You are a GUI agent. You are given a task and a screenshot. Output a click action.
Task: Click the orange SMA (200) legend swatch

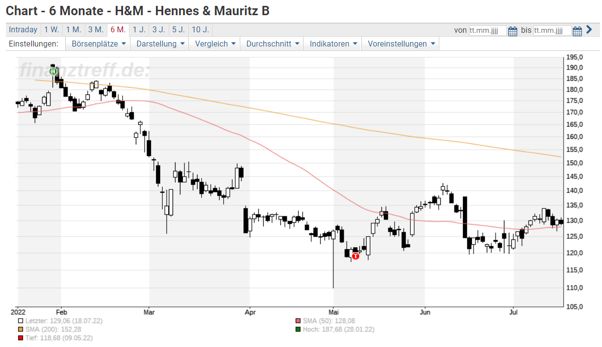[20, 329]
